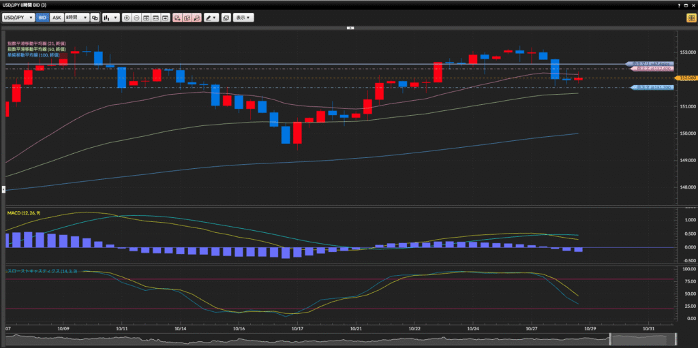Screen dimensions: 698x348
Task: Click the link chart icon beside 8時間
Action: coord(95,18)
